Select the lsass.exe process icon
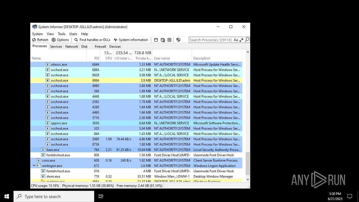This screenshot has width=359, height=202. pos(43,150)
